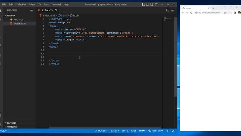Toggle secondary side bar layout icon
Screen dimensions: 241x136
tap(152, 5)
